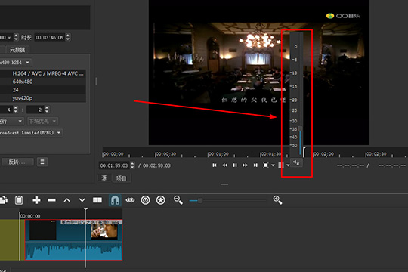The width and height of the screenshot is (408, 272).
Task: Toggle the ripple target circle icon
Action: point(146,200)
